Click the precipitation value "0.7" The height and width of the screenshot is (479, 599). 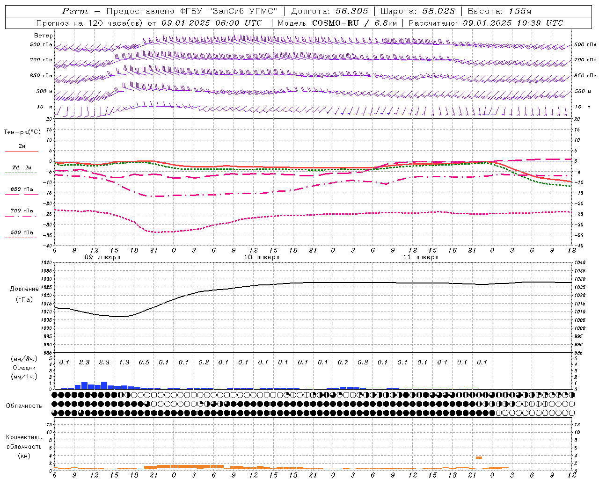(x=343, y=363)
